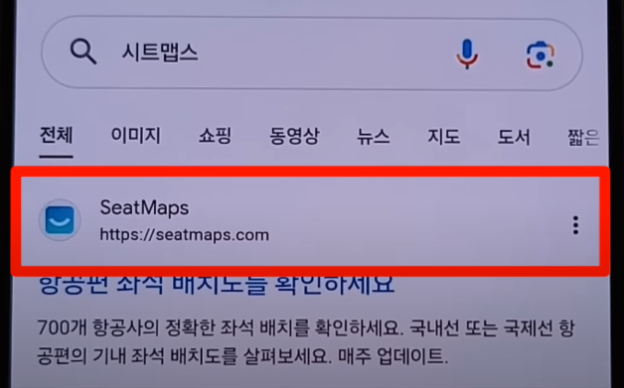The height and width of the screenshot is (388, 624).
Task: Focus the search field containing 시트맵스
Action: (x=312, y=53)
